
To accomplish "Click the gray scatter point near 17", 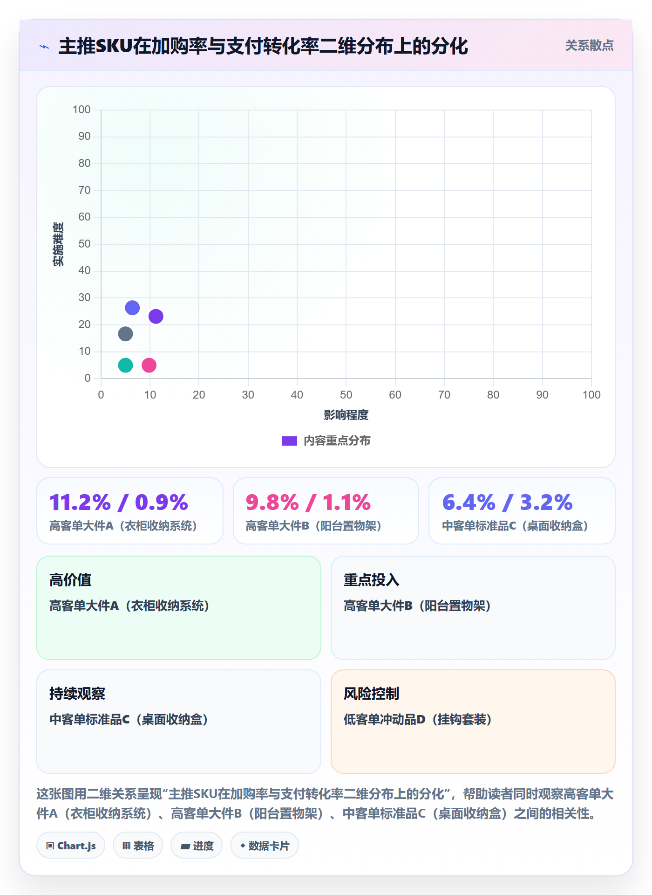I will (x=125, y=334).
